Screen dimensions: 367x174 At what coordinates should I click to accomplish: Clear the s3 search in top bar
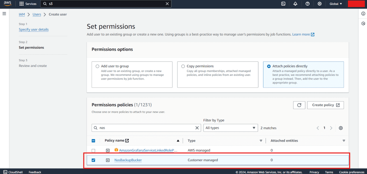click(167, 4)
